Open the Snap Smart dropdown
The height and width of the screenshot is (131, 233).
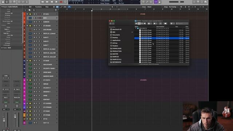[x=150, y=7]
